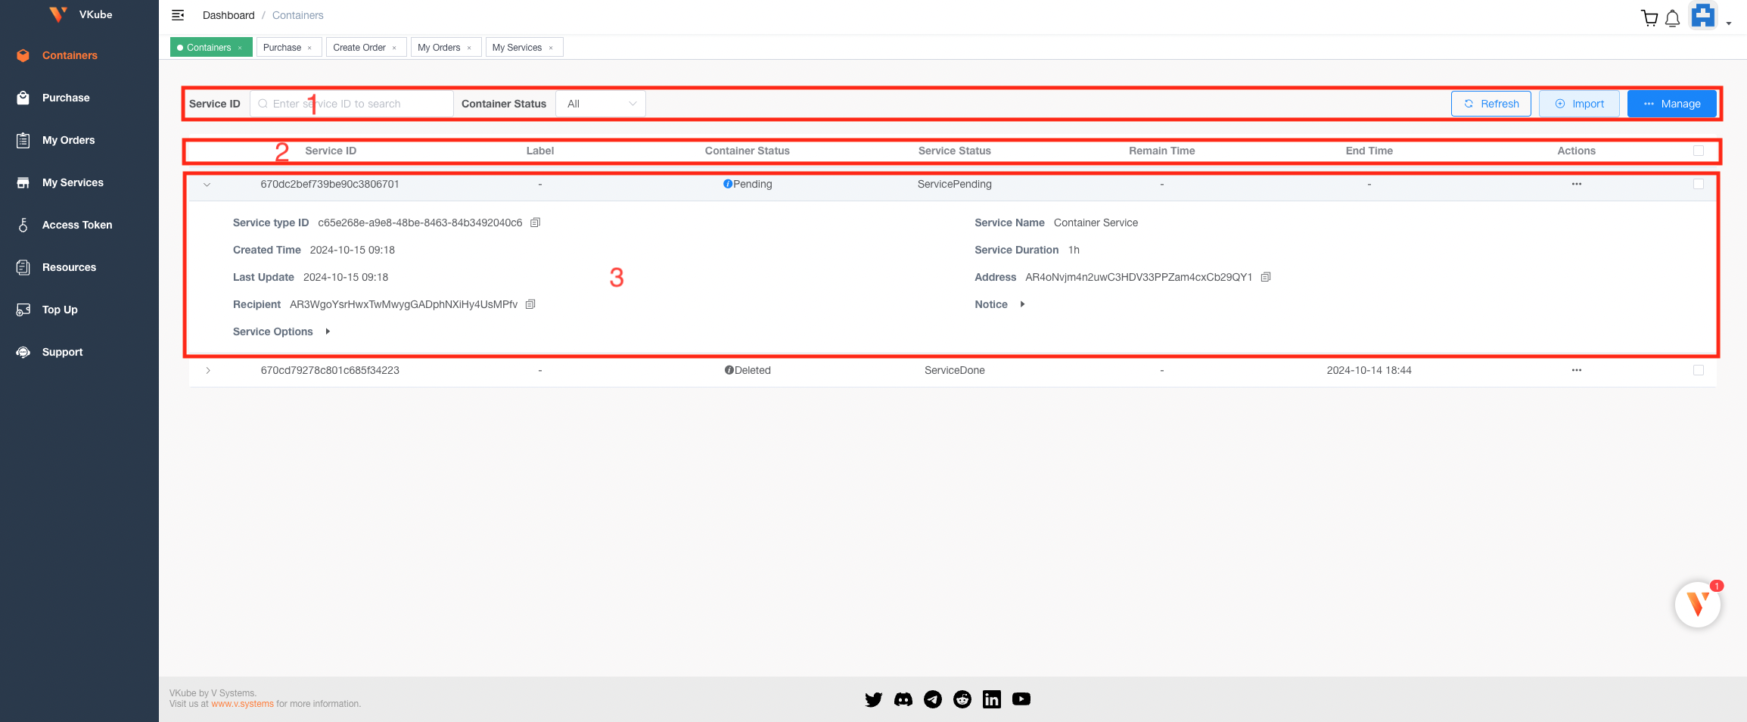Click the ServiceDone status text

coord(954,370)
